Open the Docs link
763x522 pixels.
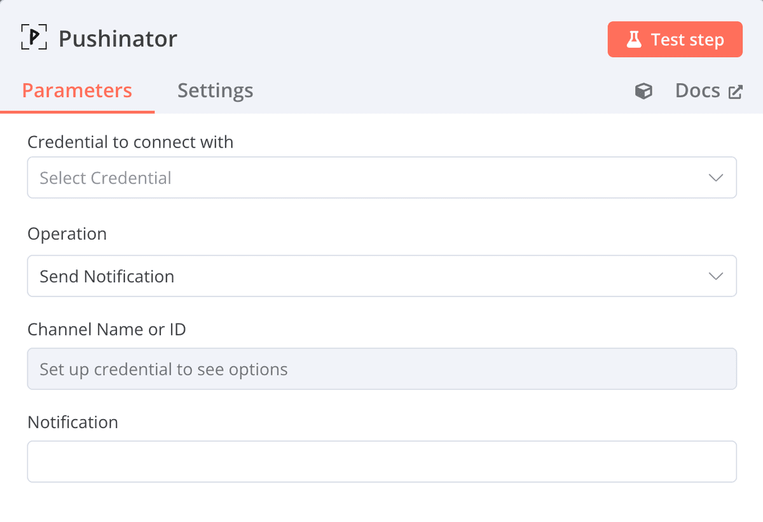click(698, 90)
